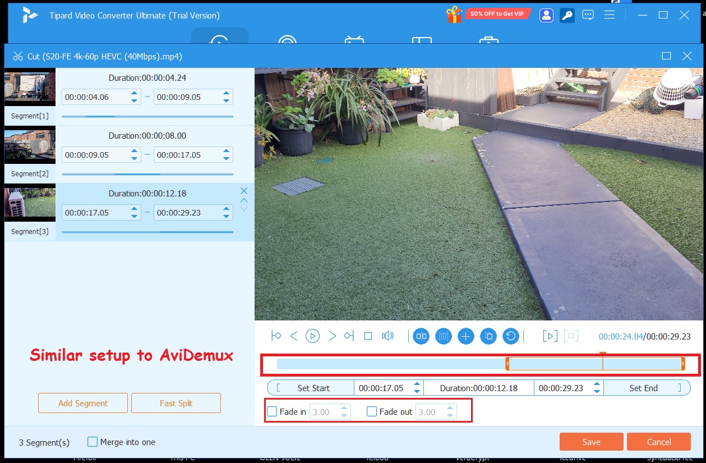Click Duration:00:00:08.00 text in Segment[2]
Viewport: 706px width, 463px height.
click(x=147, y=136)
